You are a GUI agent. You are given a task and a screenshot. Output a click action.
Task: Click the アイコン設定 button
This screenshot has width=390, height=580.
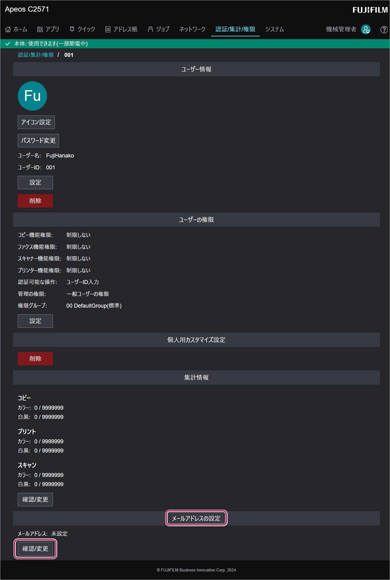(x=36, y=122)
